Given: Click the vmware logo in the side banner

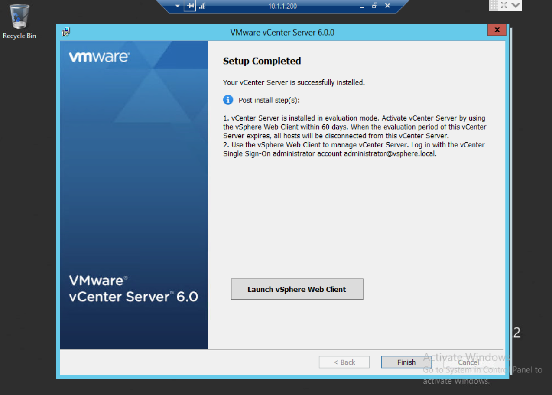Looking at the screenshot, I should click(x=99, y=57).
